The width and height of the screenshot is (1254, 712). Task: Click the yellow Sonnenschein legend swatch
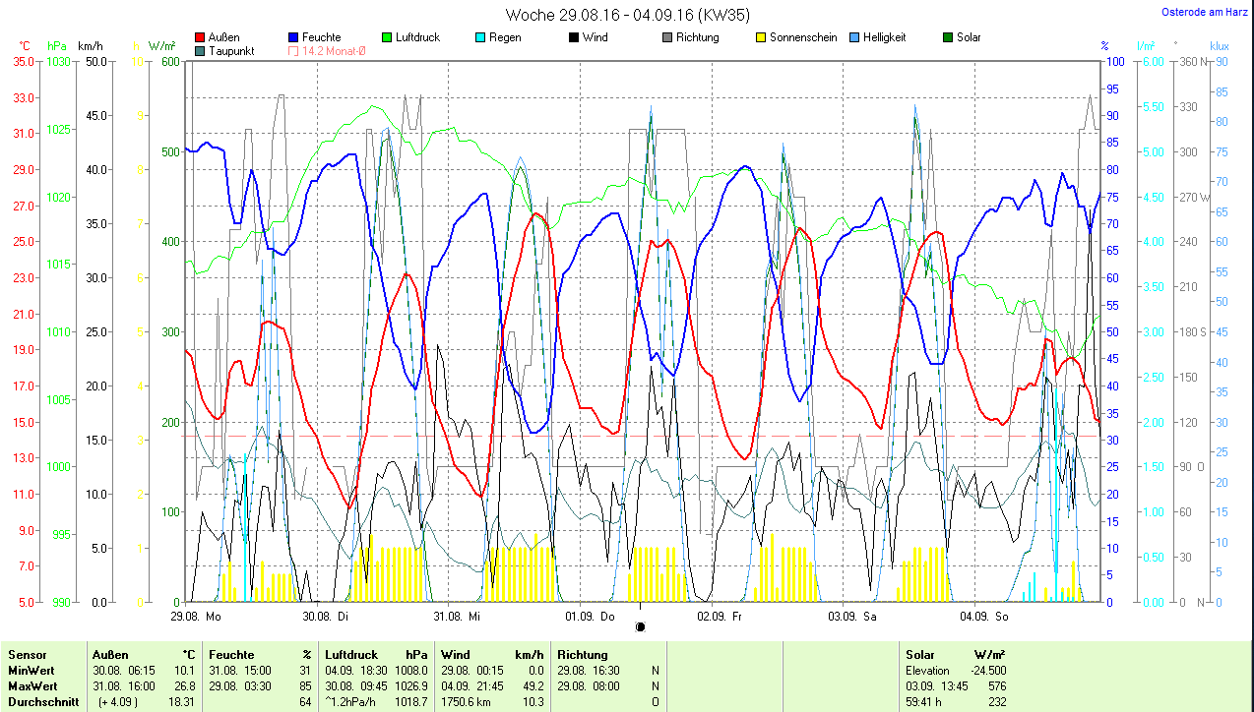click(x=761, y=37)
